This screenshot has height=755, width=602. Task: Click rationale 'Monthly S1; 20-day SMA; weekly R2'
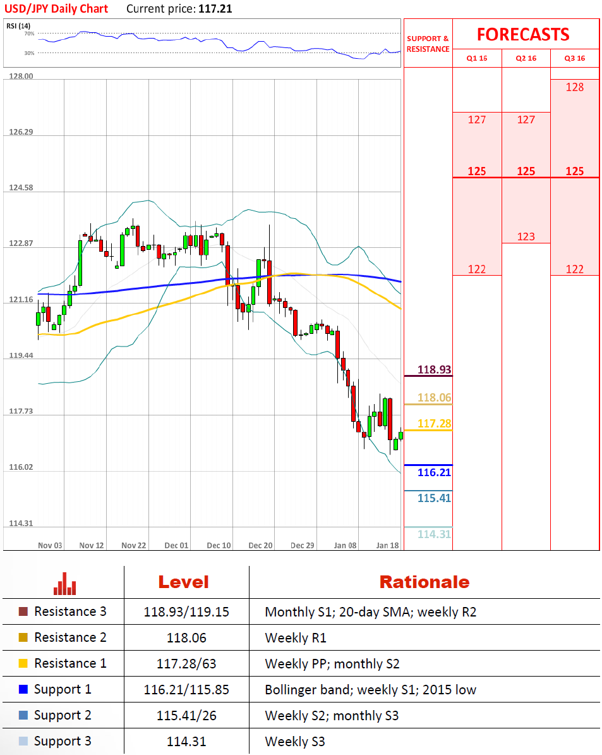pyautogui.click(x=371, y=612)
